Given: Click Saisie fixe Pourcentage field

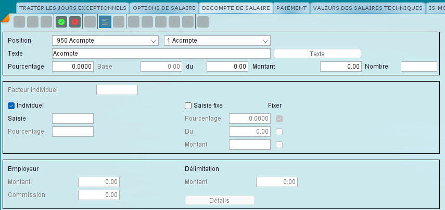Looking at the screenshot, I should pyautogui.click(x=250, y=119).
